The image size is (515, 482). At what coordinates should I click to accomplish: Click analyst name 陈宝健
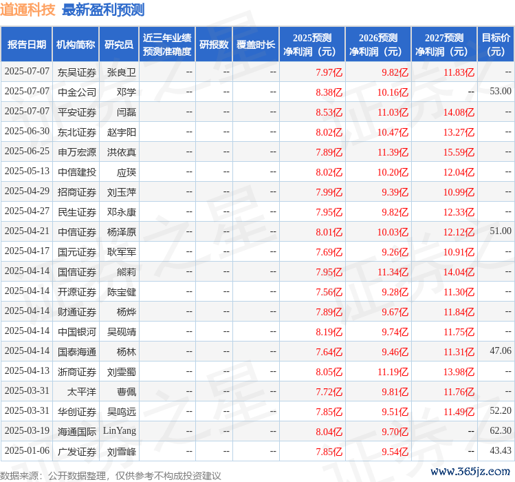coord(122,292)
